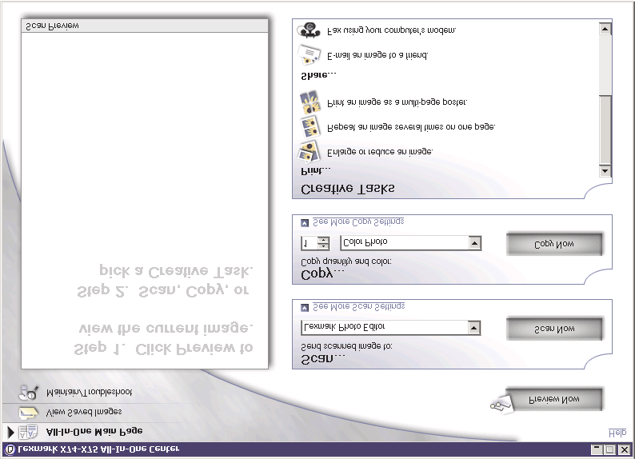Viewport: 635px width, 459px height.
Task: Click the Maintain/Troubleshoot tools icon
Action: [28, 392]
